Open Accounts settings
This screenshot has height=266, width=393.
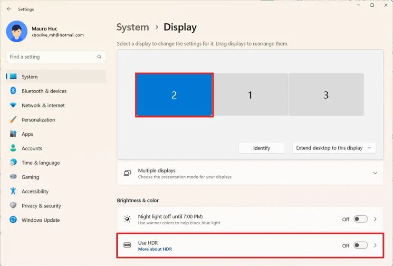click(x=56, y=148)
